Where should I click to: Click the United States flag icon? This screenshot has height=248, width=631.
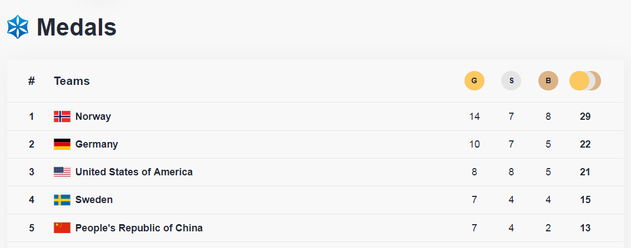(x=62, y=172)
